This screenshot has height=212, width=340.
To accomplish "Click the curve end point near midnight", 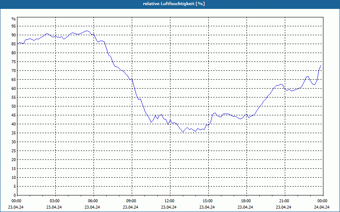I will point(321,66).
